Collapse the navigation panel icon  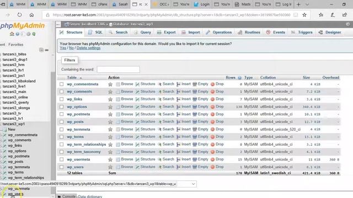(41, 50)
